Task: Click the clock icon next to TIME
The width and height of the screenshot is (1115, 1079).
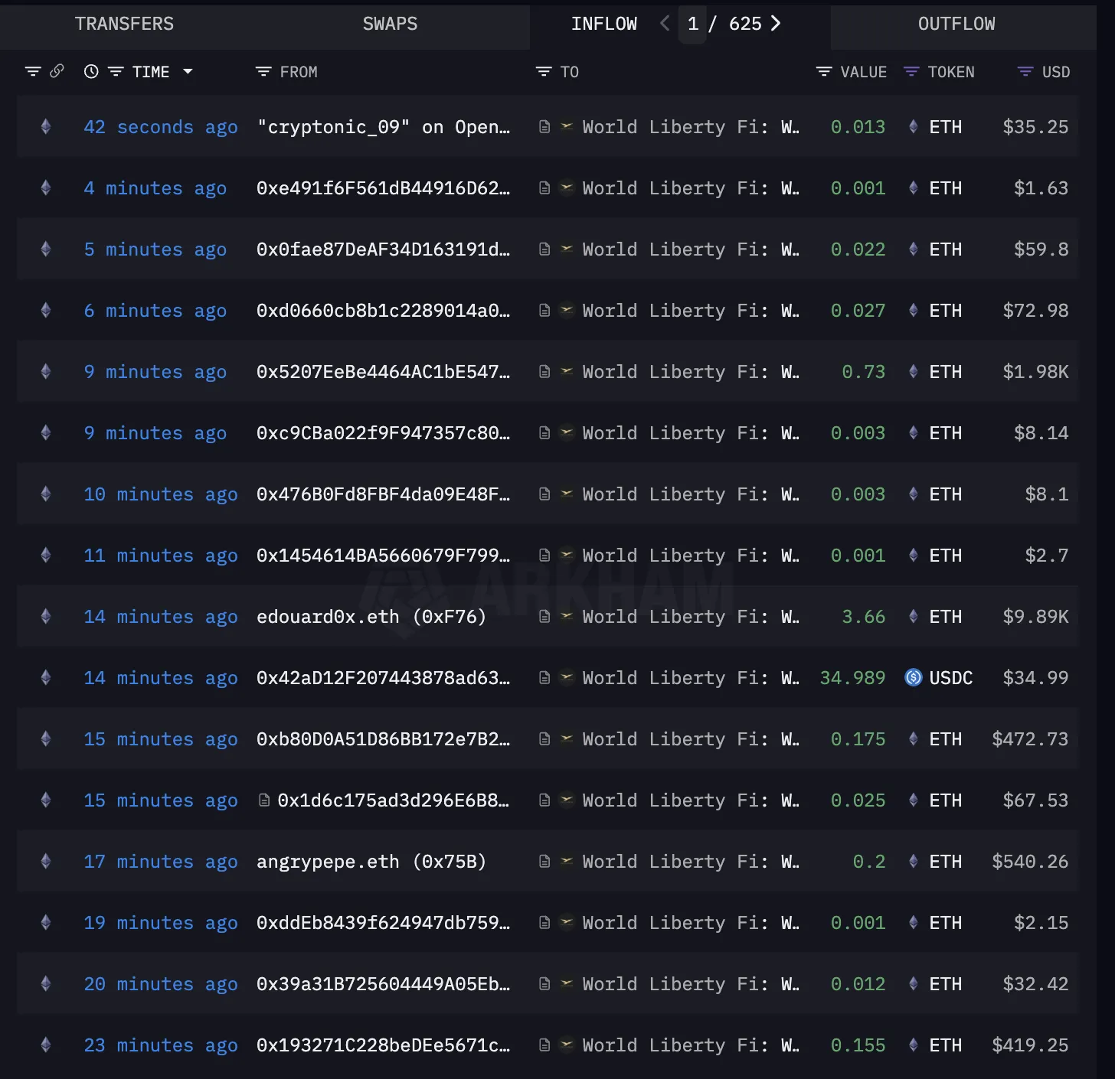Action: tap(91, 71)
